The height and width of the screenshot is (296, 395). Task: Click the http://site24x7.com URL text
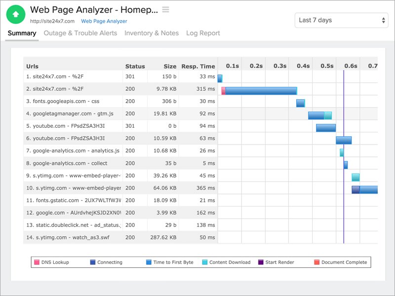(x=52, y=21)
